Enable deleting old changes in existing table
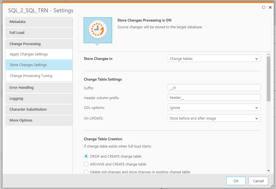Screen dimensions: 276x189 point(86,172)
